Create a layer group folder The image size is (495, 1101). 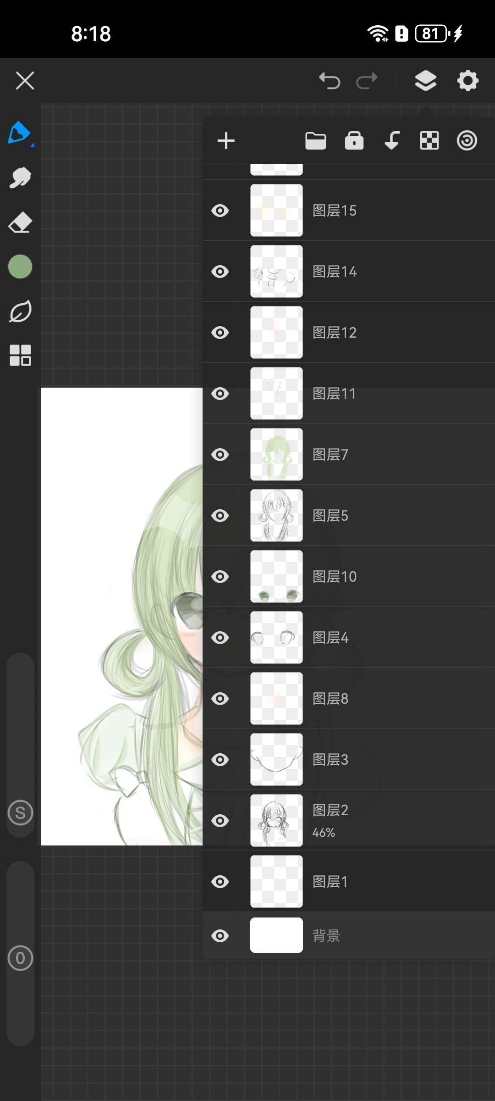pos(315,141)
